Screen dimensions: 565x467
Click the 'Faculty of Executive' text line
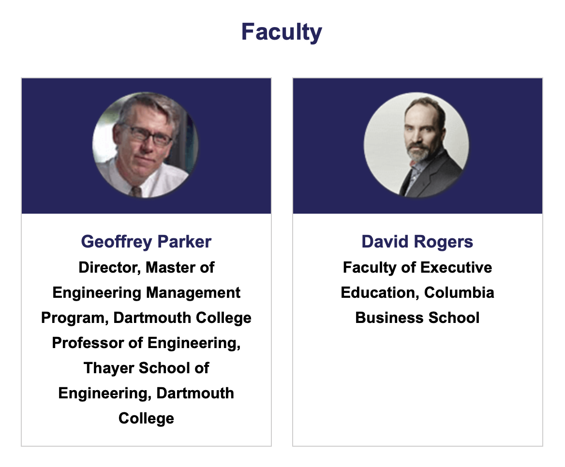tap(417, 267)
